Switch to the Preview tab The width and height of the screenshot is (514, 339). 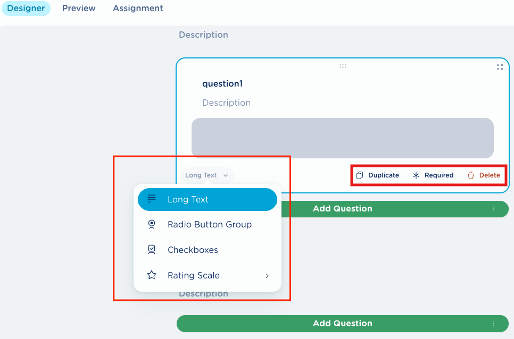click(79, 9)
